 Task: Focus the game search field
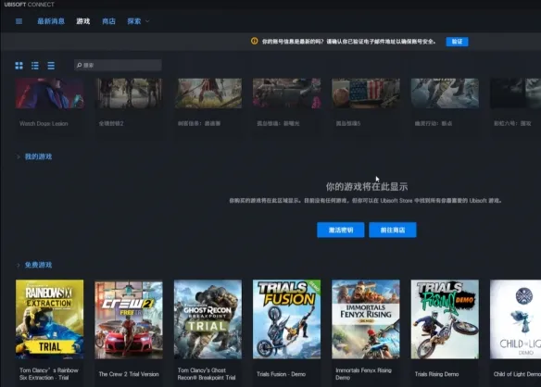118,65
